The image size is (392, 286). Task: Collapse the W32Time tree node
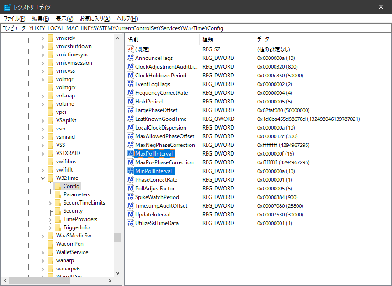click(43, 178)
